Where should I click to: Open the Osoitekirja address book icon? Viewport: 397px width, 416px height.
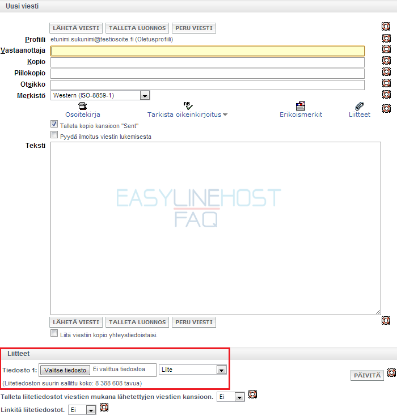pos(83,106)
